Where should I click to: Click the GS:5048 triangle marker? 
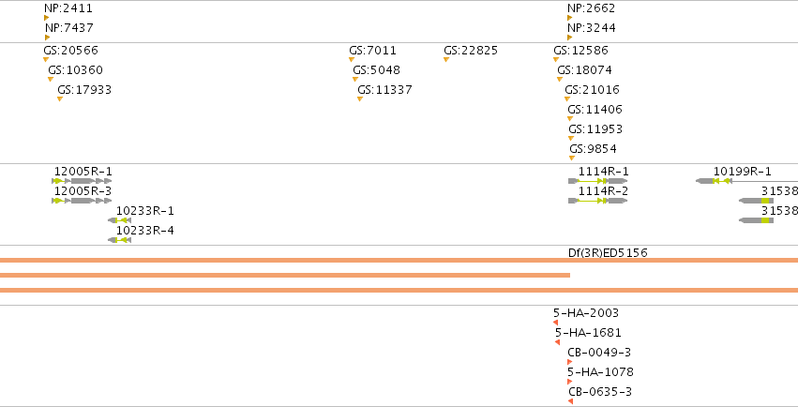coord(355,80)
